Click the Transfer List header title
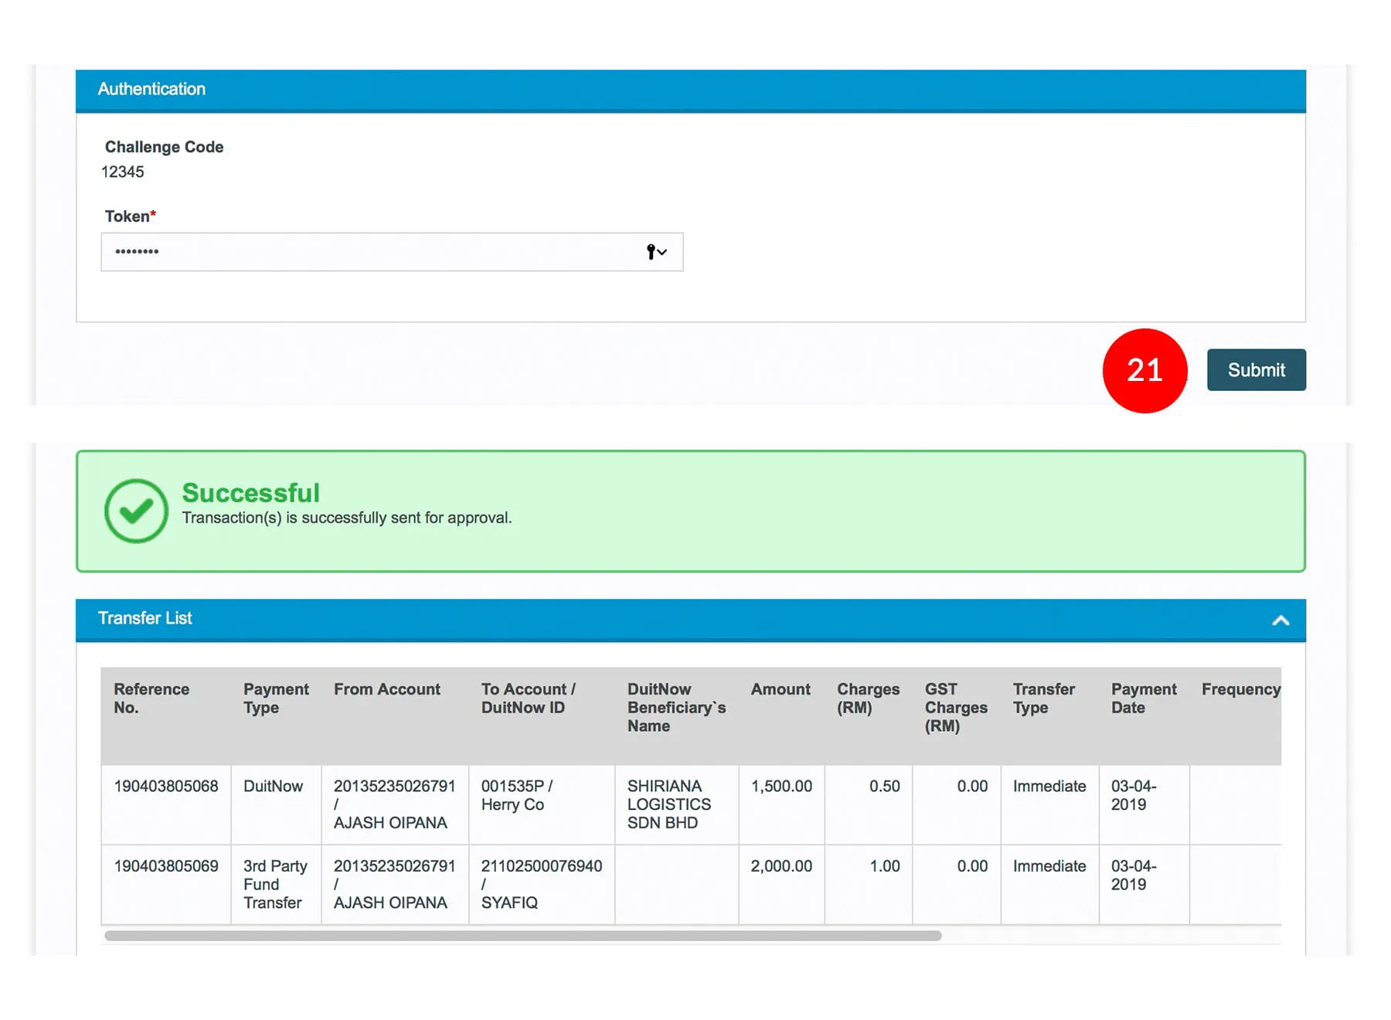The image size is (1391, 1020). [145, 619]
